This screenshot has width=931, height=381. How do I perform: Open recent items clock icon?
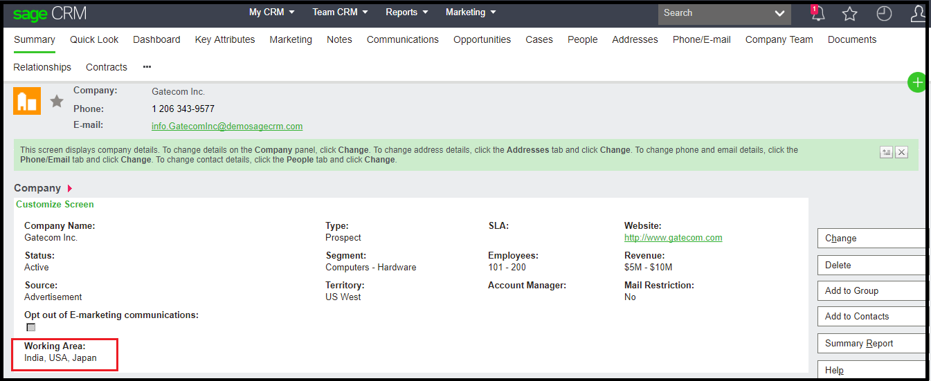point(884,14)
